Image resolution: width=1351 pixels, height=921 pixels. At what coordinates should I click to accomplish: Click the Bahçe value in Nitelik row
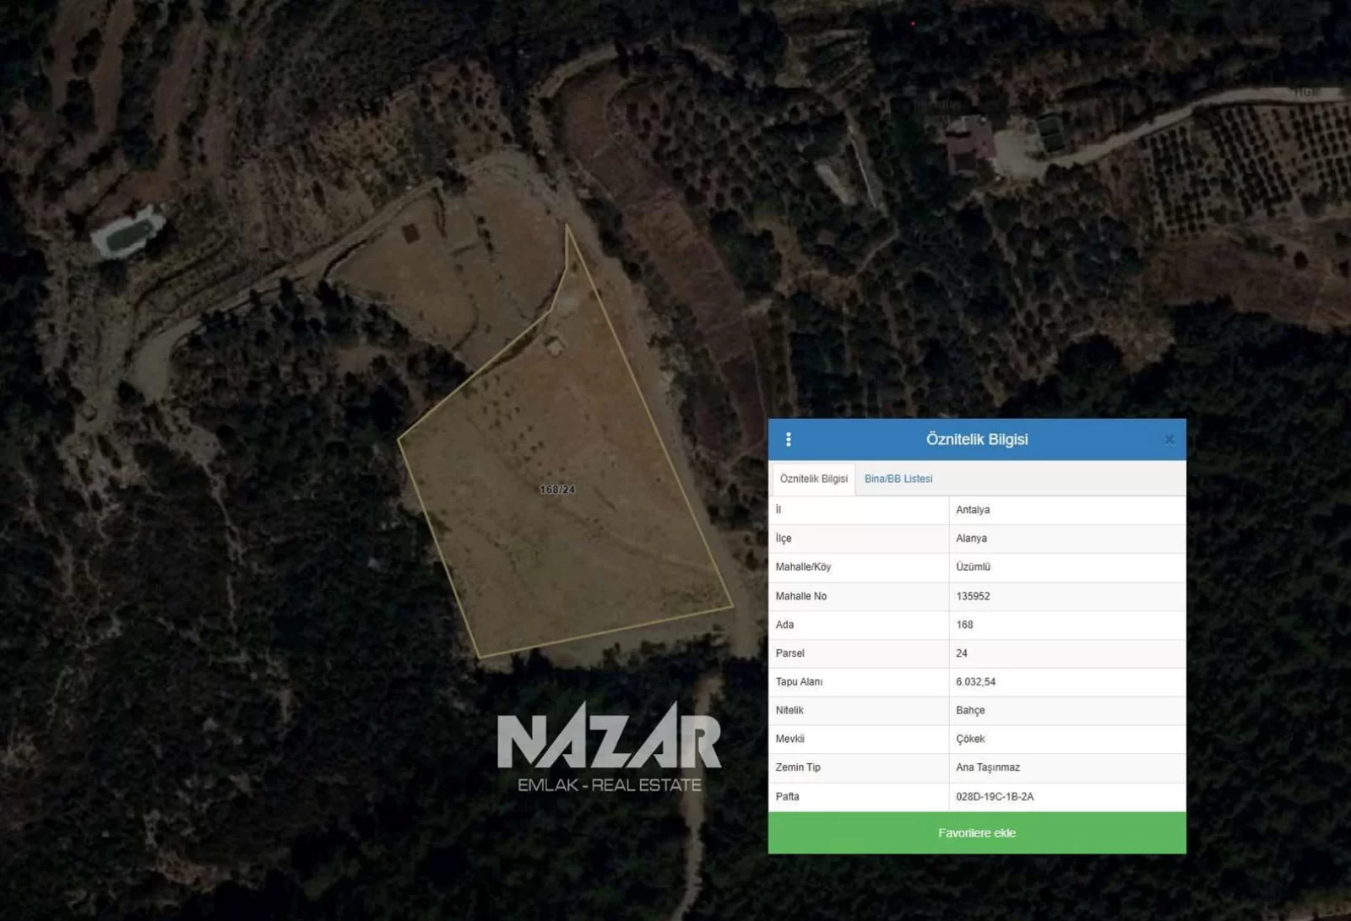pyautogui.click(x=970, y=711)
